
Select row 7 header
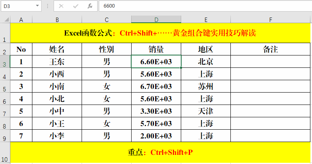coord(5,111)
